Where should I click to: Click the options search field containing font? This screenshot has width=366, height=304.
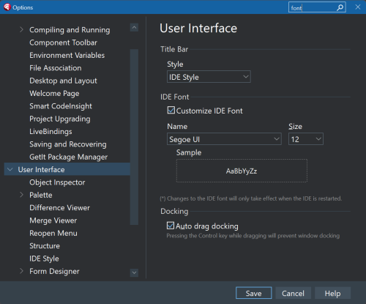tap(313, 8)
